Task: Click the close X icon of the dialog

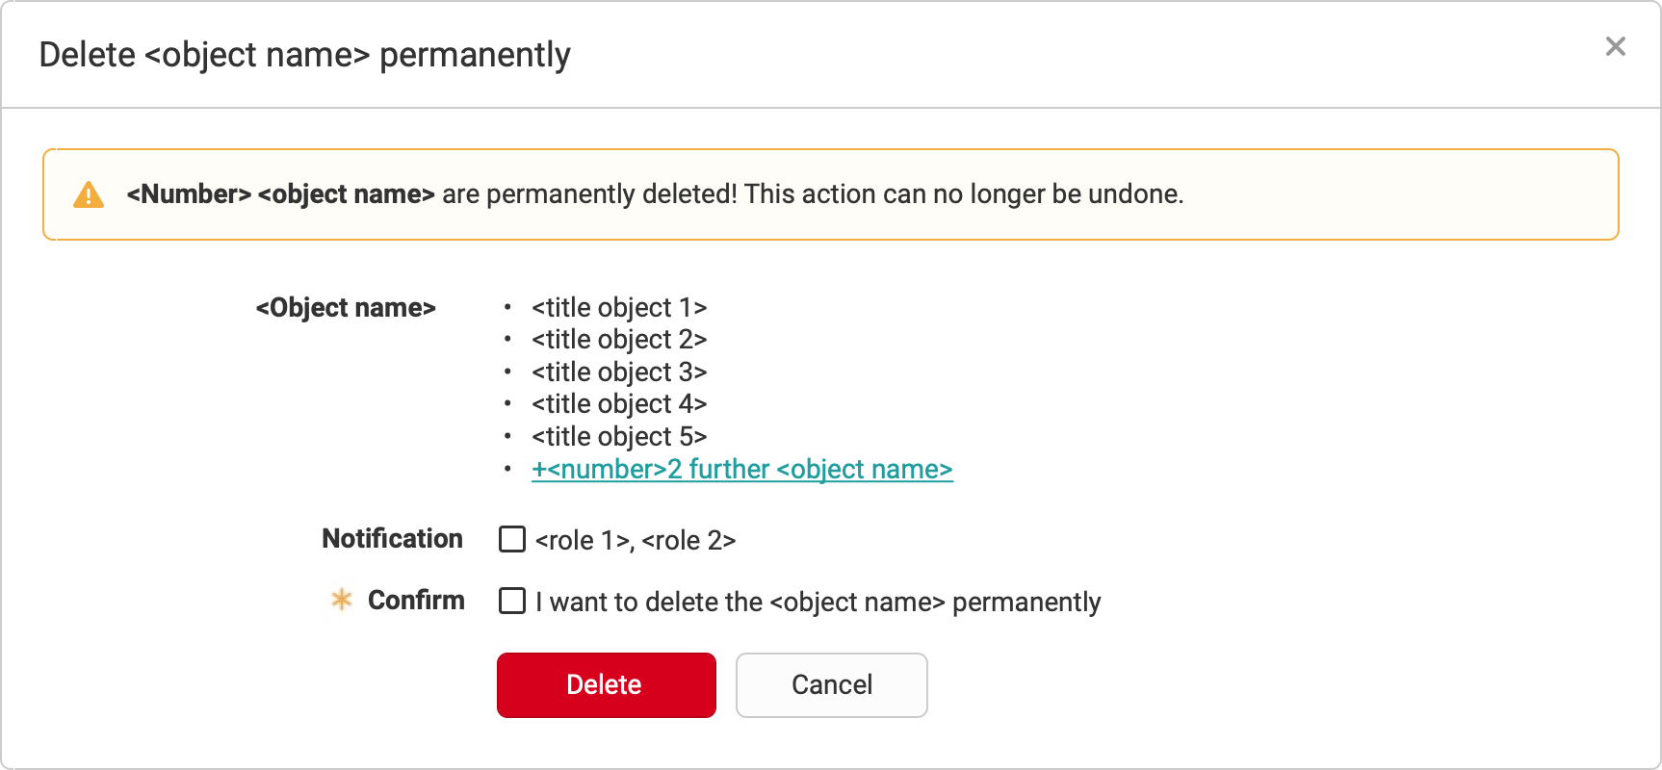Action: pyautogui.click(x=1615, y=46)
